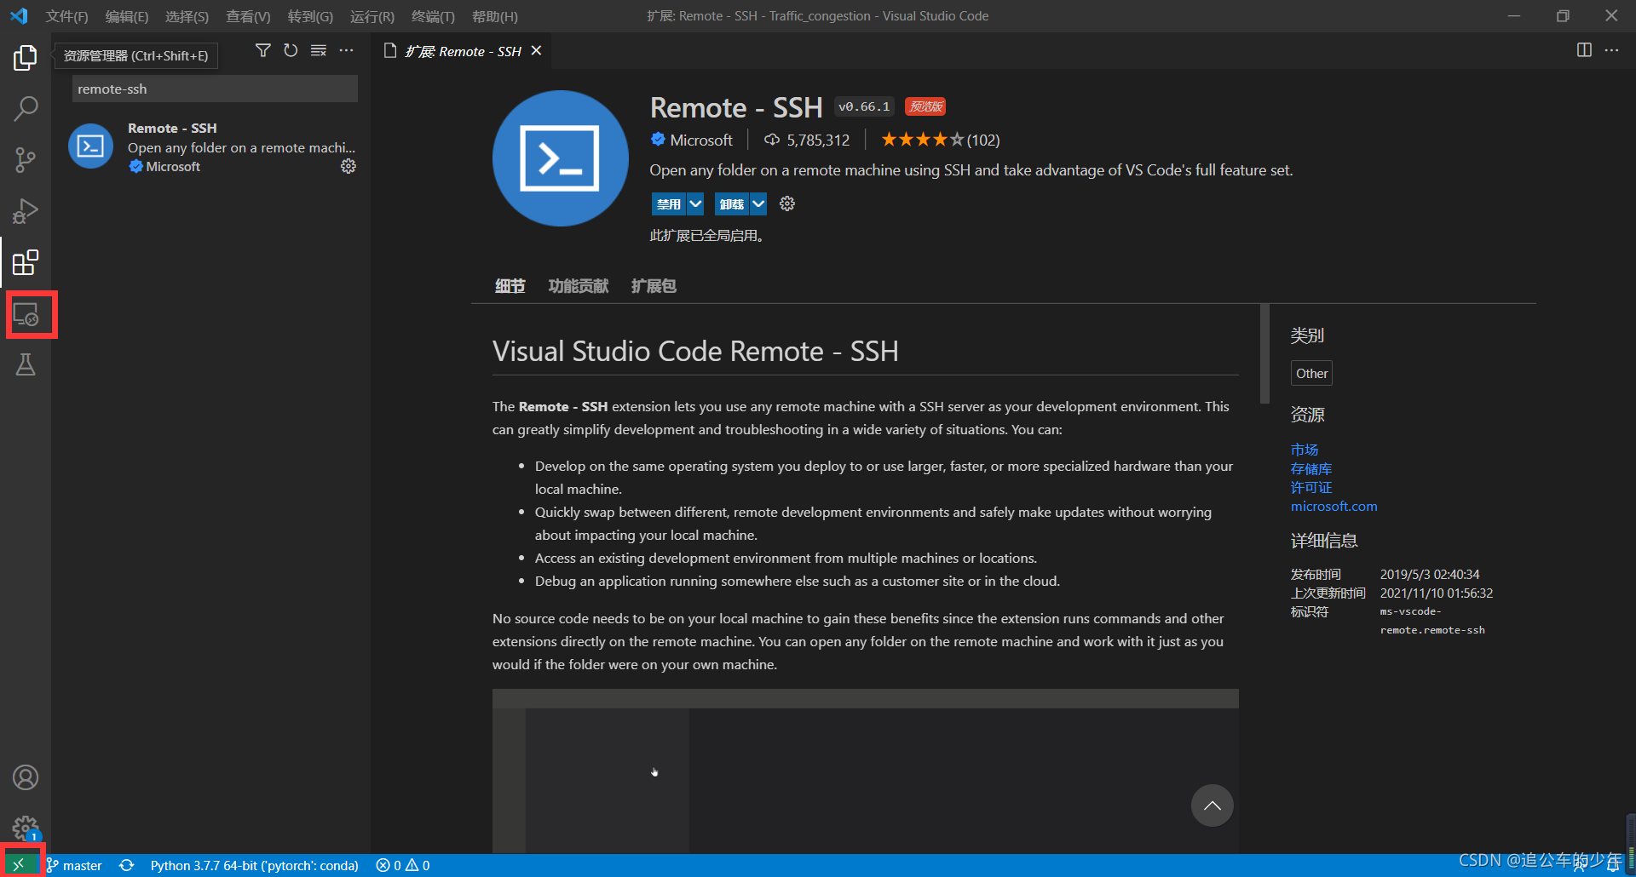Open the Explorer view in activity bar
1636x877 pixels.
[26, 58]
